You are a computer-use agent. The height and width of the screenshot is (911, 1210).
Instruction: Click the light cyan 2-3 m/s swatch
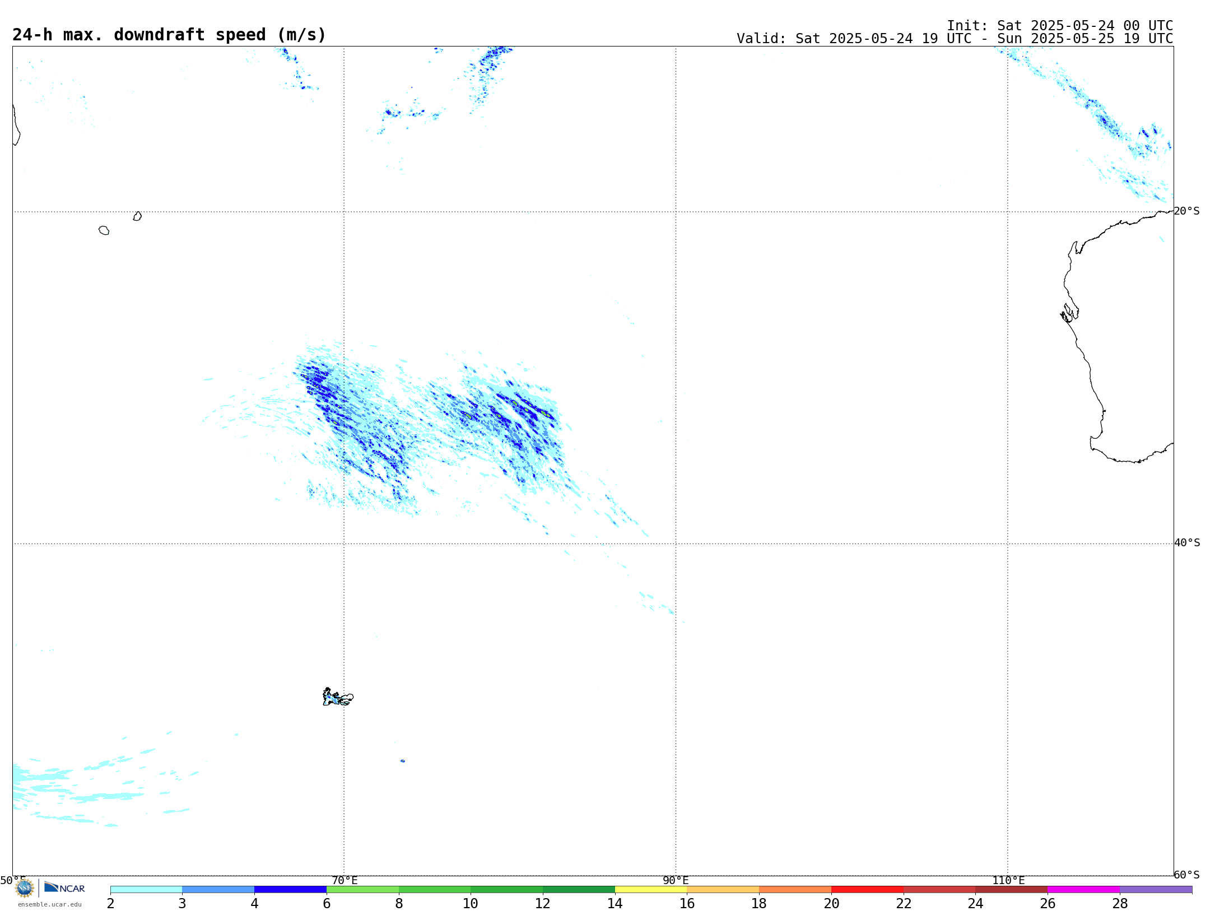point(146,890)
